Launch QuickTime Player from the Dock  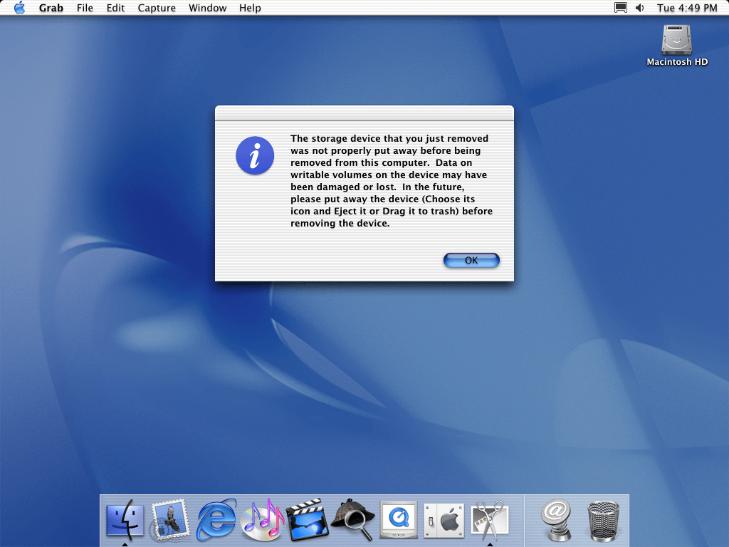tap(399, 519)
